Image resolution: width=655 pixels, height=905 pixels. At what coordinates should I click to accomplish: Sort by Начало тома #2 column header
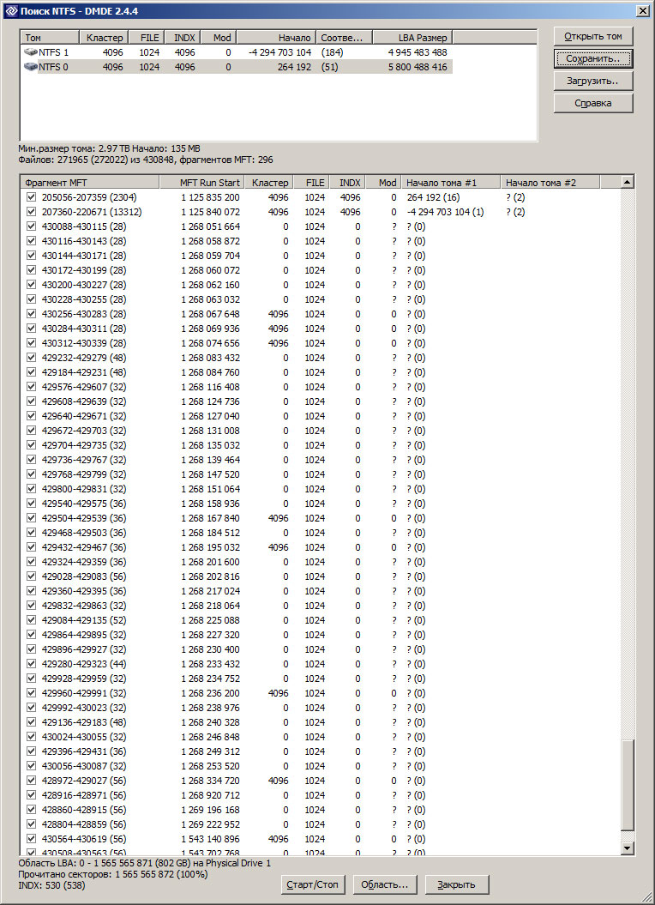tap(550, 183)
